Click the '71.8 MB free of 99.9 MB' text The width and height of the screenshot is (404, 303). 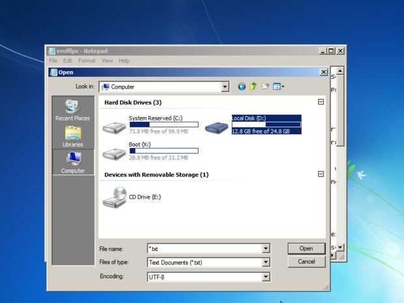point(158,132)
